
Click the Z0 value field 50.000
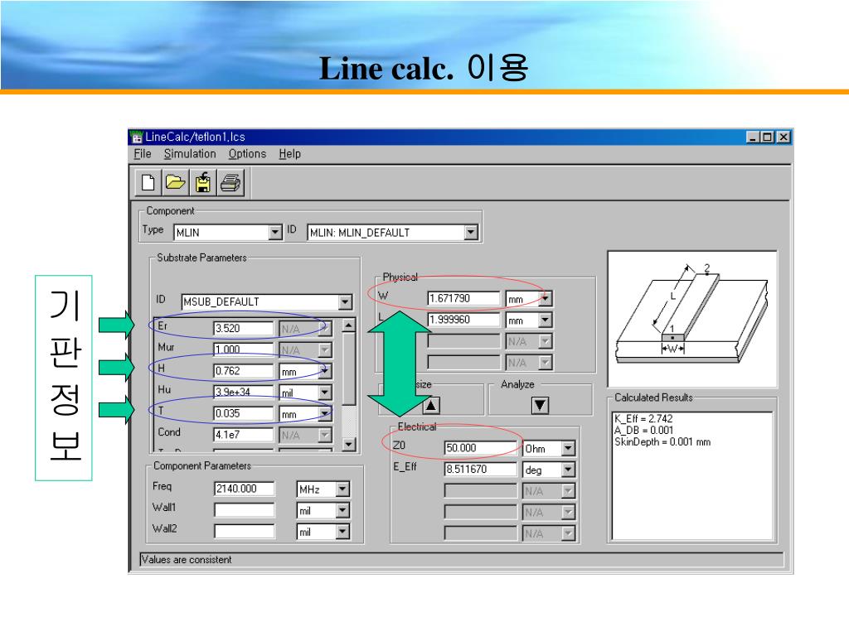pyautogui.click(x=481, y=448)
